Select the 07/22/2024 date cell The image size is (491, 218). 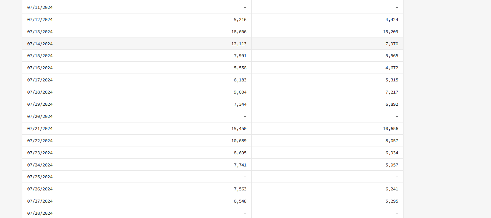[60, 141]
